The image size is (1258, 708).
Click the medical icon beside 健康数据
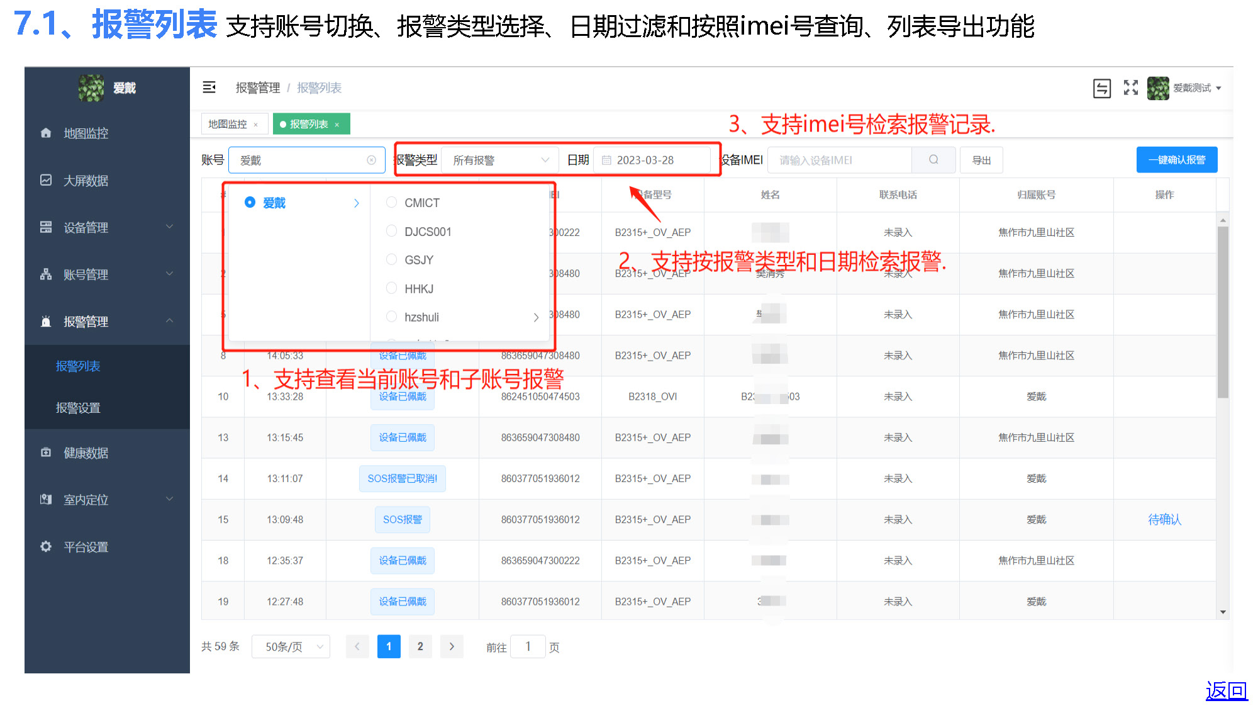(x=46, y=452)
